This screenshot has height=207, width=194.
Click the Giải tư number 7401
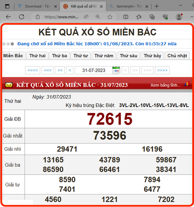click(67, 189)
